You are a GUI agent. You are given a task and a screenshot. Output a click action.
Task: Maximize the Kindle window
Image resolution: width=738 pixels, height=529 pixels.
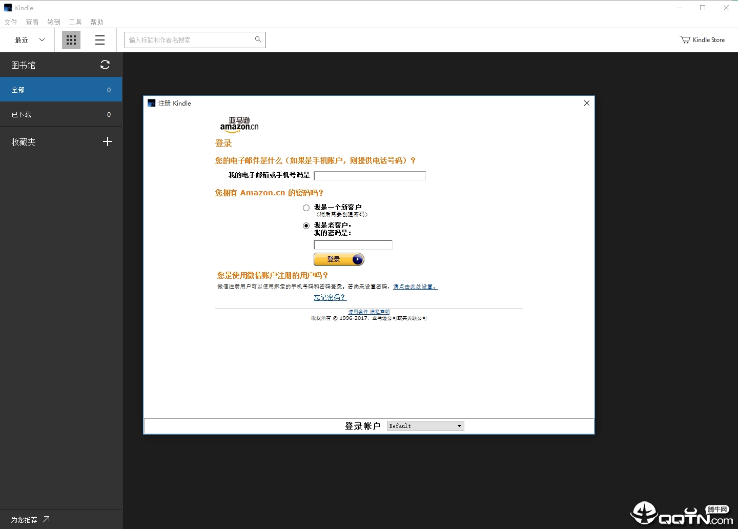703,8
